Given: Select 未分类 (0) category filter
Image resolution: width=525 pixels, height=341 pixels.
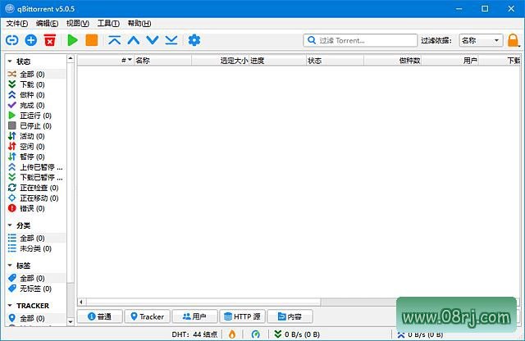Looking at the screenshot, I should [x=36, y=248].
